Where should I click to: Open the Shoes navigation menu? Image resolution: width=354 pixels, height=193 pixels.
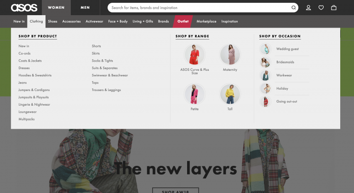(52, 22)
